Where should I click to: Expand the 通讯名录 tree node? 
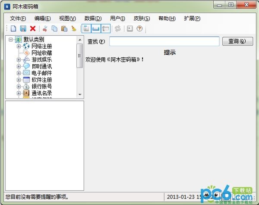19,93
